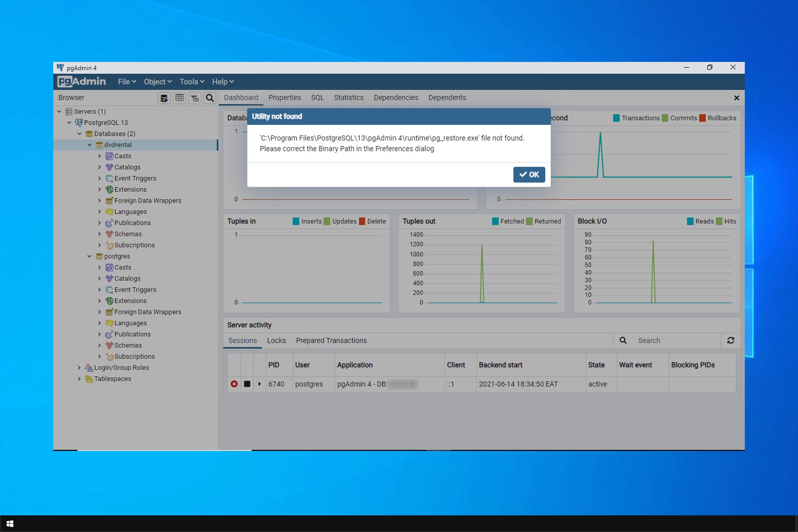Close the dashboard panel with the X
The height and width of the screenshot is (532, 798).
pos(736,98)
